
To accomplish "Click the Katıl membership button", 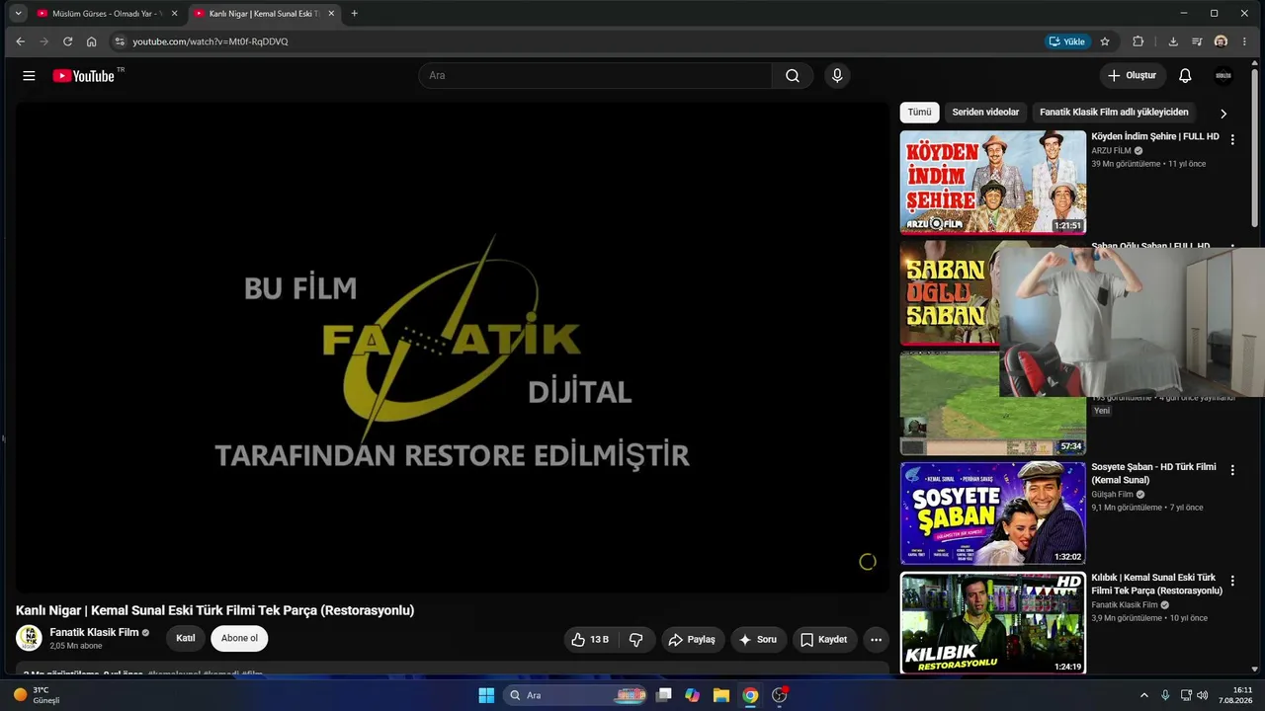I will coord(186,638).
